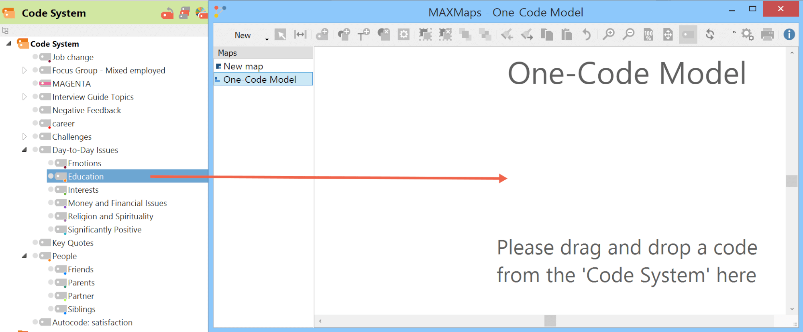Insert a new free object shape

click(344, 35)
